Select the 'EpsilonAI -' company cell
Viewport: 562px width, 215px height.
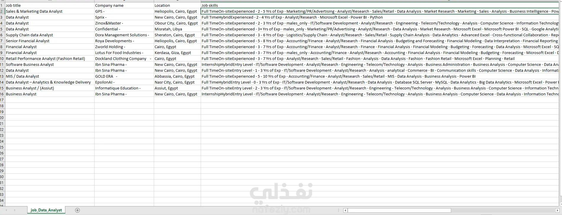coord(124,82)
